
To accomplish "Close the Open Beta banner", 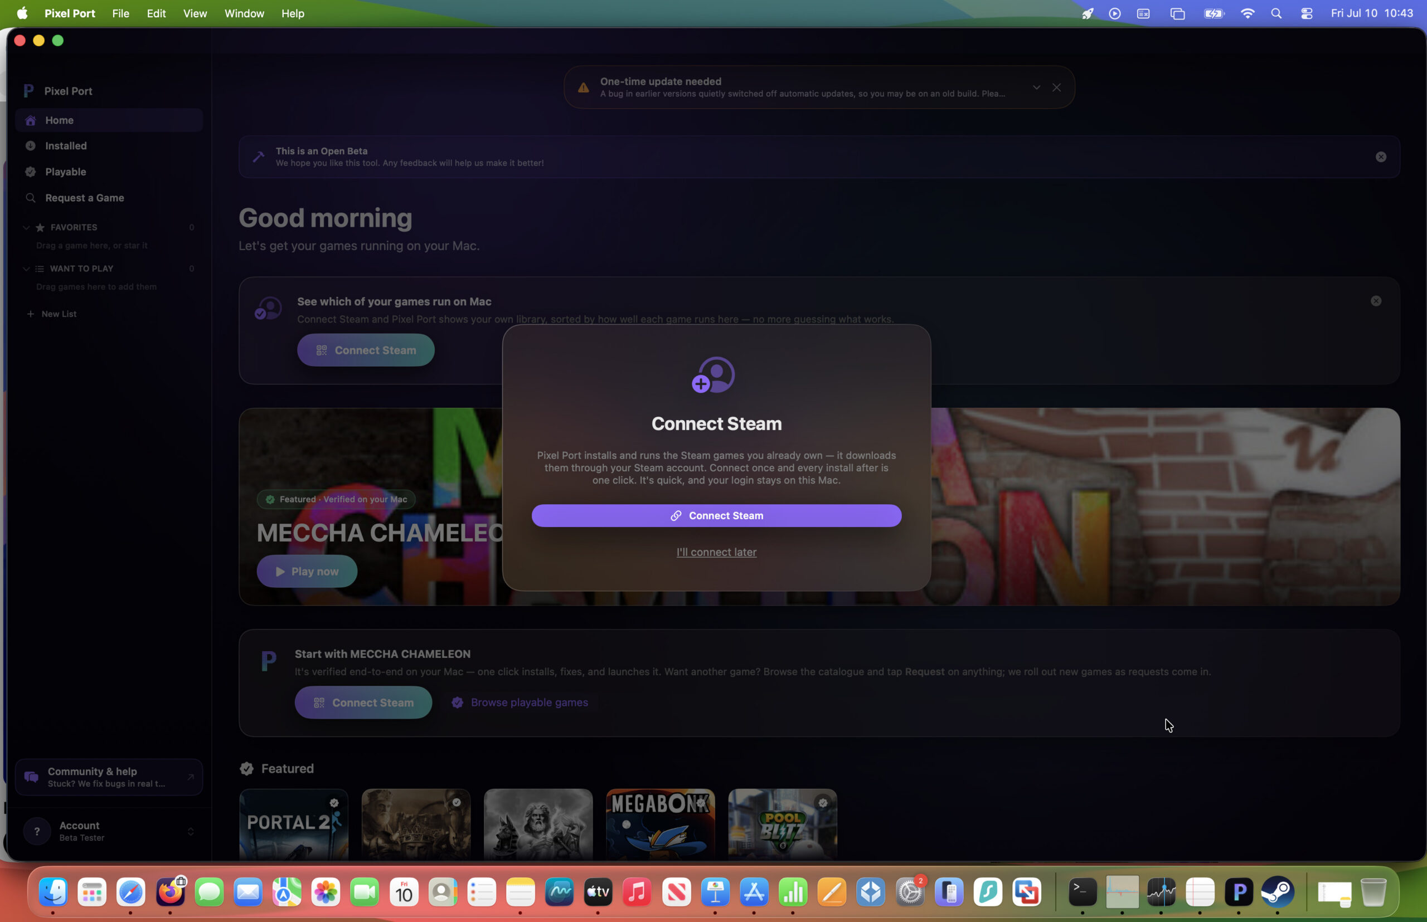I will click(x=1381, y=157).
